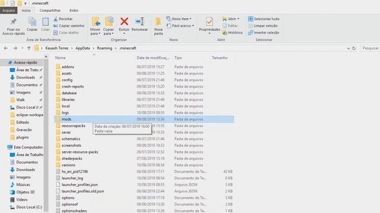Sort by the Tamanho column header
Viewport: 380px width, 213px height.
point(222,58)
